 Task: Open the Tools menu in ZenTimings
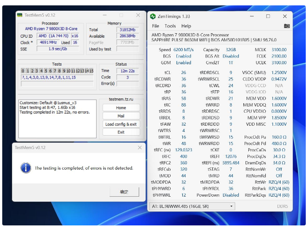(170, 26)
